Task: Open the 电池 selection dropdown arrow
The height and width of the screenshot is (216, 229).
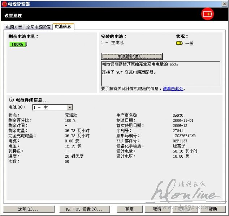Action: tap(70, 107)
